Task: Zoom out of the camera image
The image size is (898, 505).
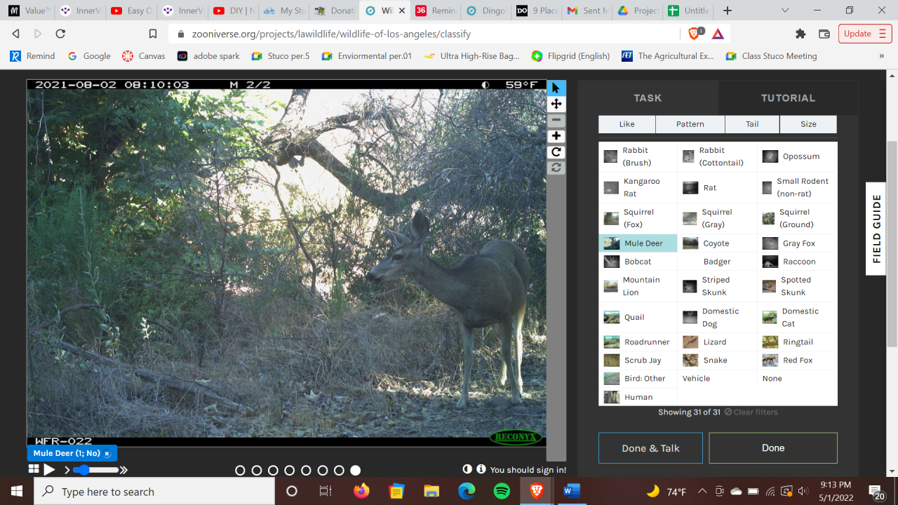Action: tap(556, 120)
